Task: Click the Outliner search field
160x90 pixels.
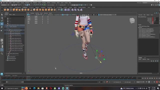Action: [x=15, y=16]
